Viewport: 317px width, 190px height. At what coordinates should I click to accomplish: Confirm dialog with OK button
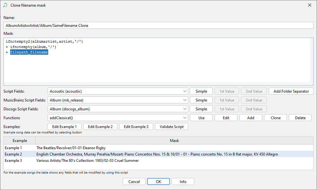pyautogui.click(x=158, y=182)
